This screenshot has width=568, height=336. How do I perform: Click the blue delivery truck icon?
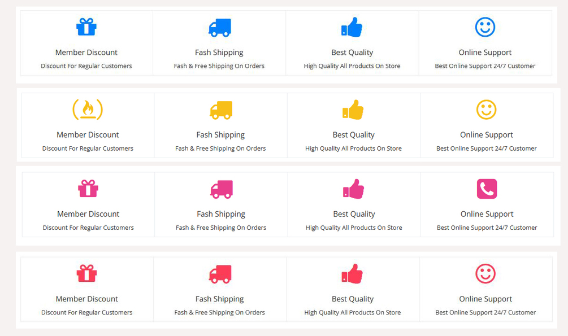tap(219, 28)
